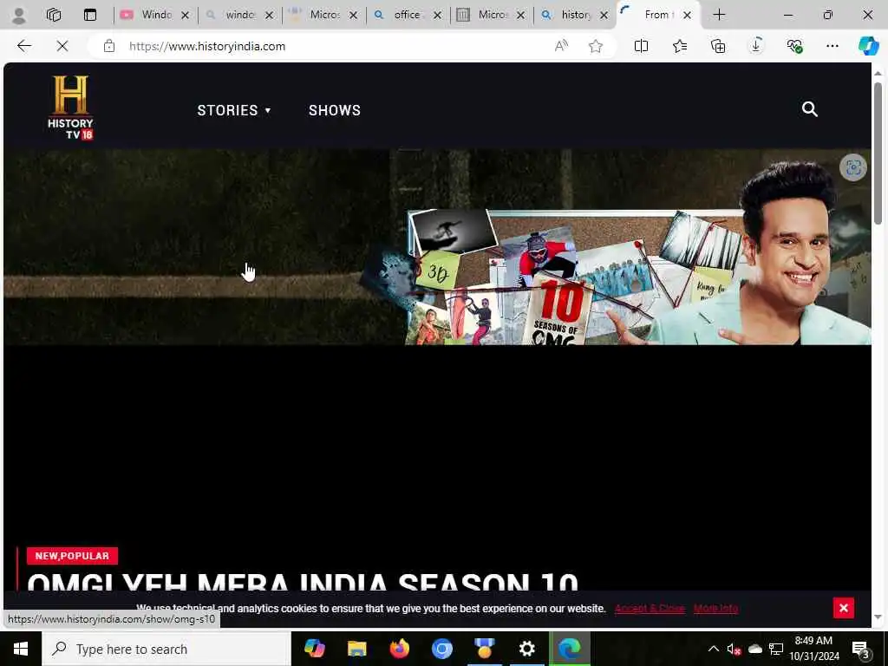This screenshot has height=666, width=888.
Task: Click the NEW,POPULAR red tag
Action: 72,556
